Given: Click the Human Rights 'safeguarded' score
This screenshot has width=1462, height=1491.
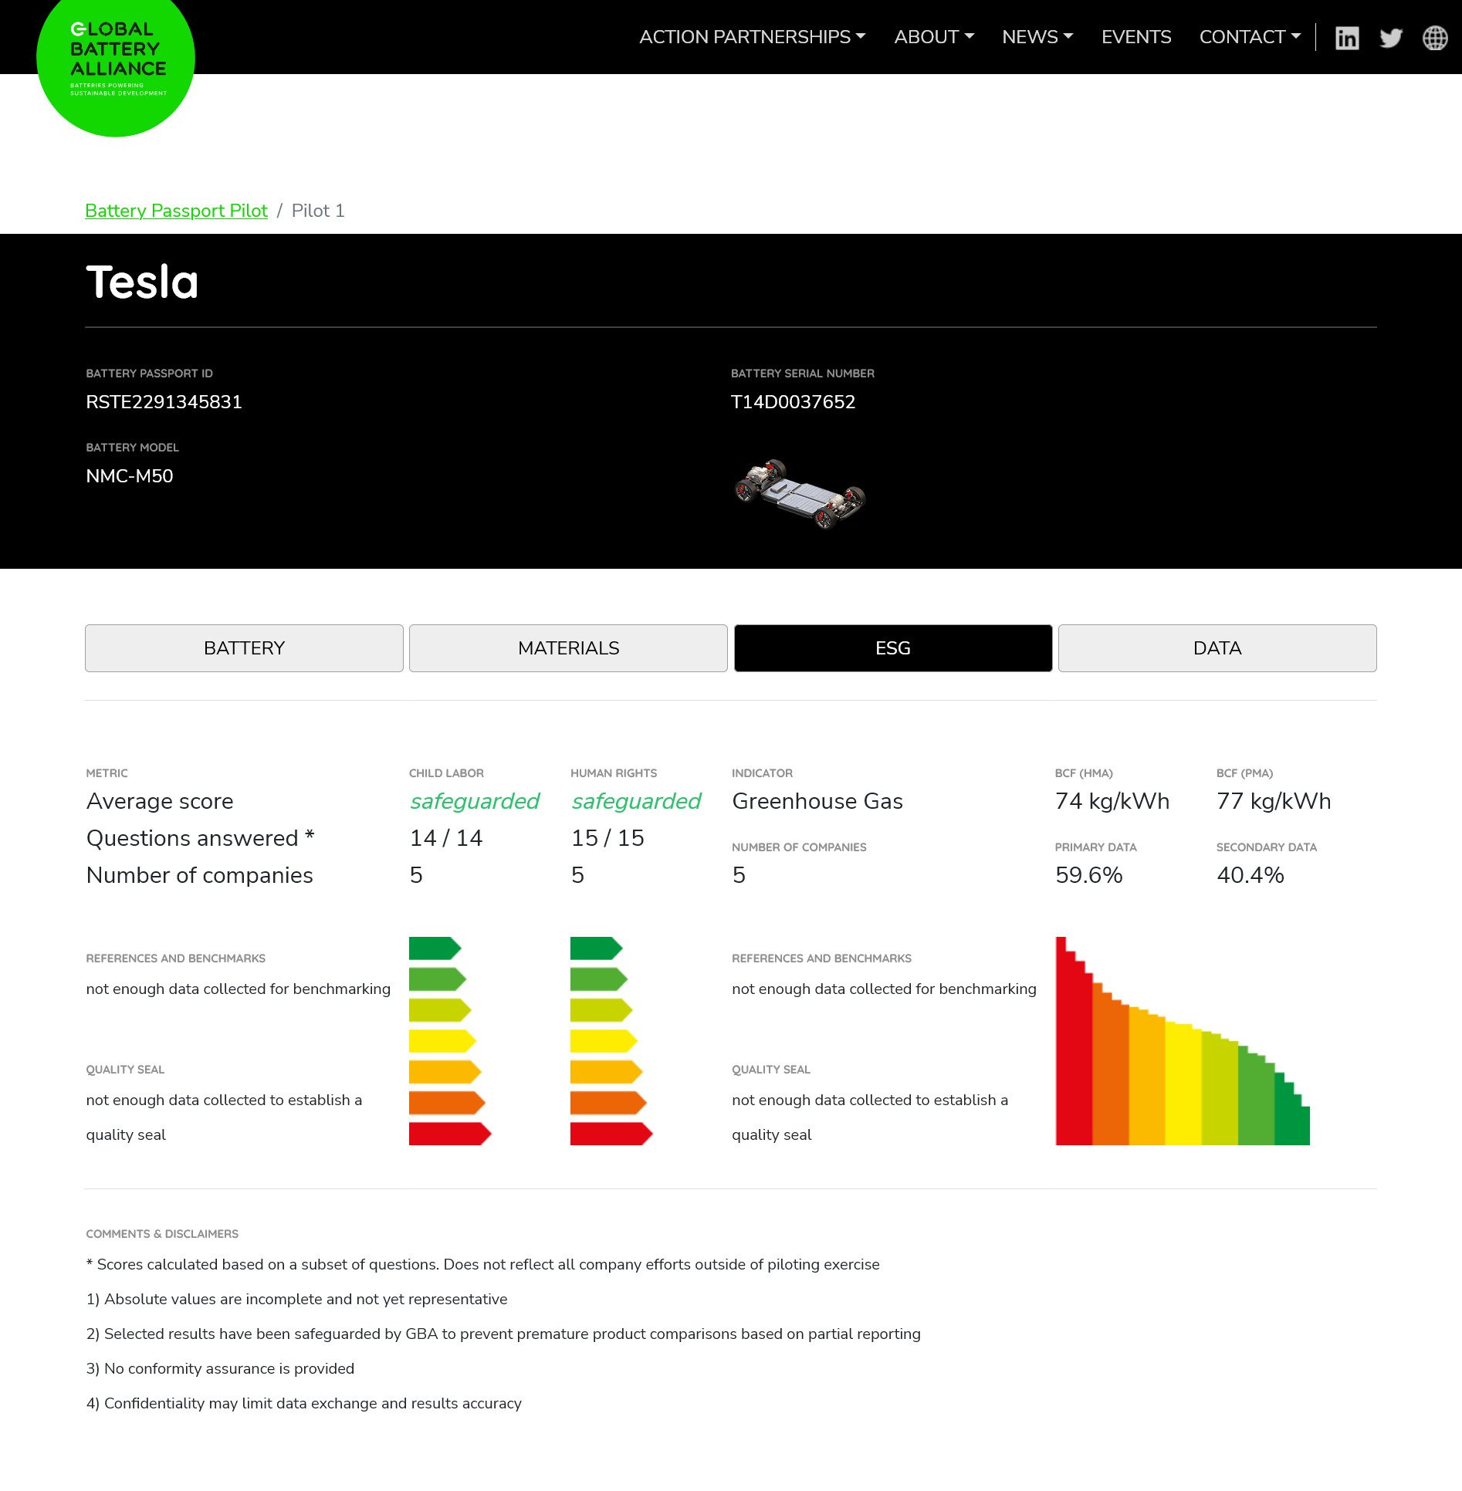Looking at the screenshot, I should tap(636, 801).
